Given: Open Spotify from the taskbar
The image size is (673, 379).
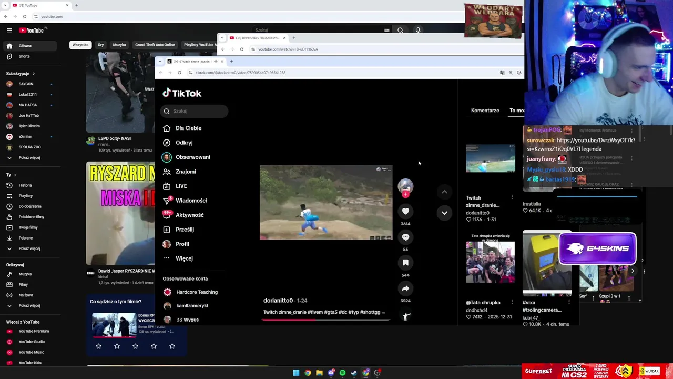Looking at the screenshot, I should [342, 373].
